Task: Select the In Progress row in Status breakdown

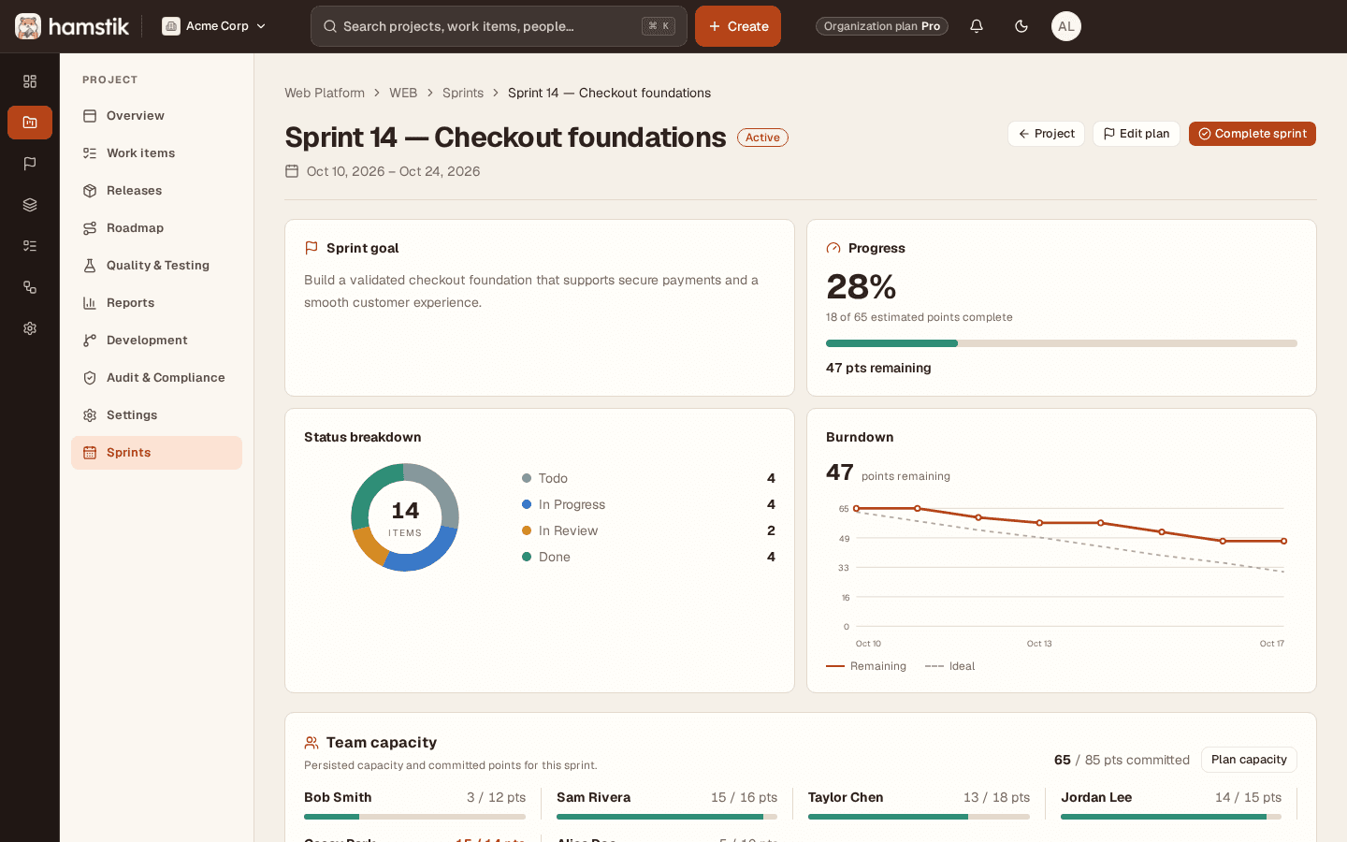Action: tap(648, 504)
